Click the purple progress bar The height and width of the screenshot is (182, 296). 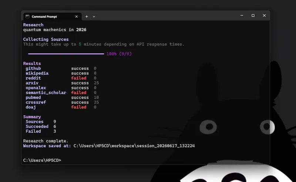tap(66, 54)
